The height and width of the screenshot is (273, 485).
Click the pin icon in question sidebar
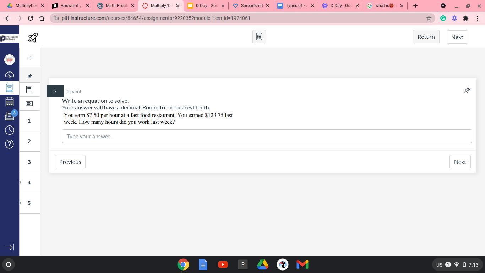(x=30, y=76)
